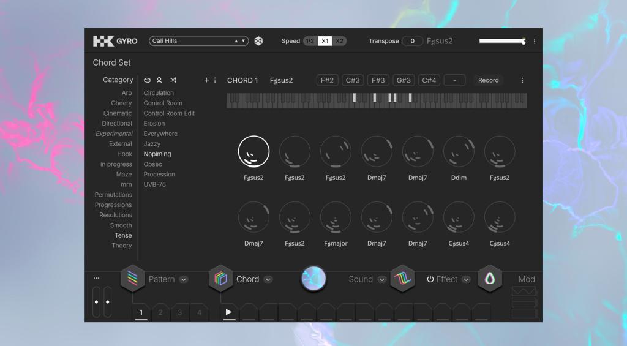Choose the Jazzy chord set
The height and width of the screenshot is (346, 627).
tap(152, 144)
